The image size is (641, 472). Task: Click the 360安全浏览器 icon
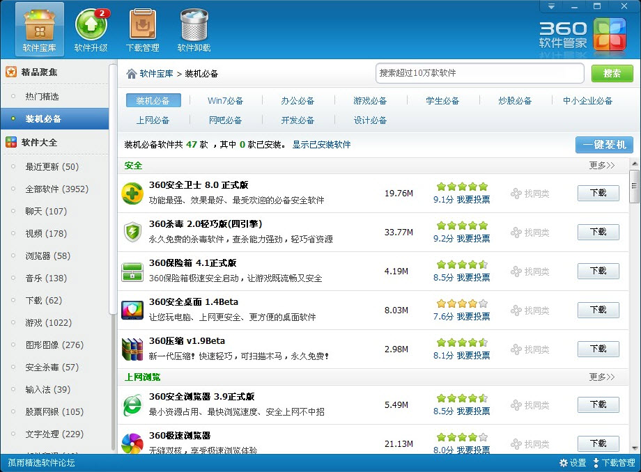[x=132, y=405]
